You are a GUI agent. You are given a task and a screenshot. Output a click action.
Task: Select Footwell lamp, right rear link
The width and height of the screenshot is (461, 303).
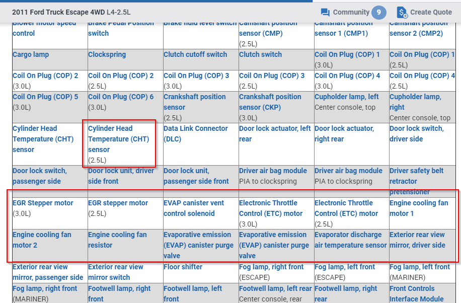[346, 293]
